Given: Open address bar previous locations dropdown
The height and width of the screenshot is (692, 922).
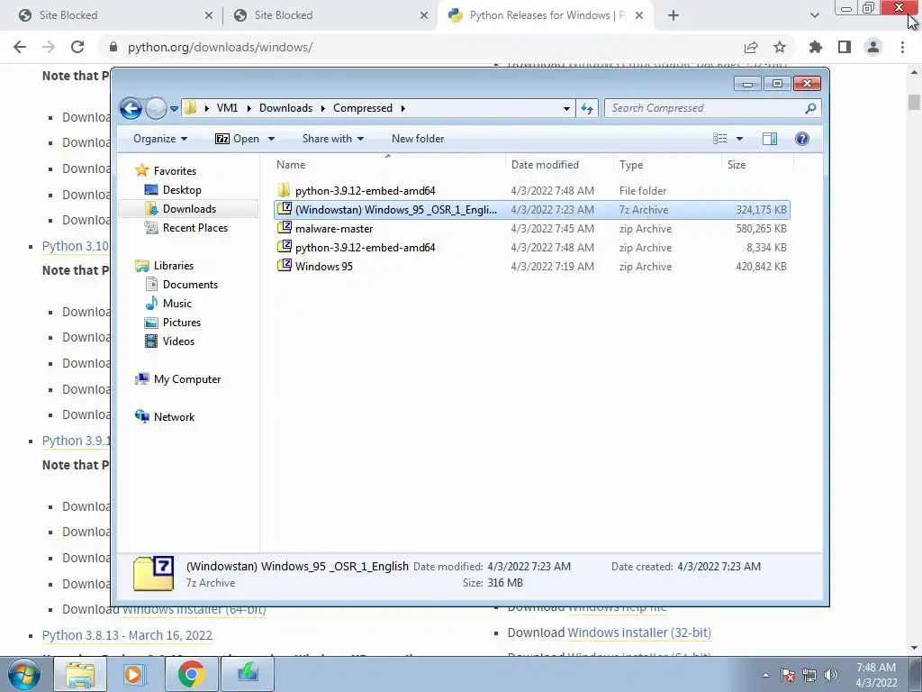Looking at the screenshot, I should click(566, 108).
